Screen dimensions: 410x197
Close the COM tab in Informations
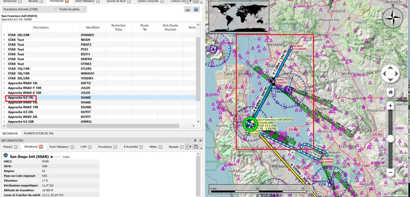pyautogui.click(x=89, y=147)
